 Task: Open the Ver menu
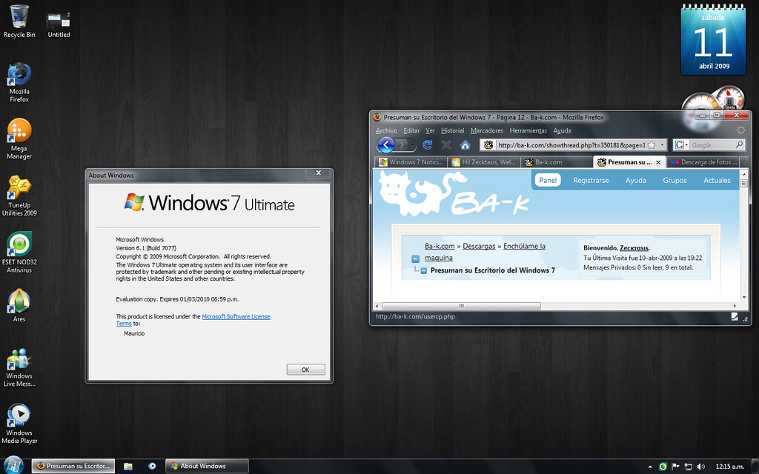pyautogui.click(x=431, y=130)
